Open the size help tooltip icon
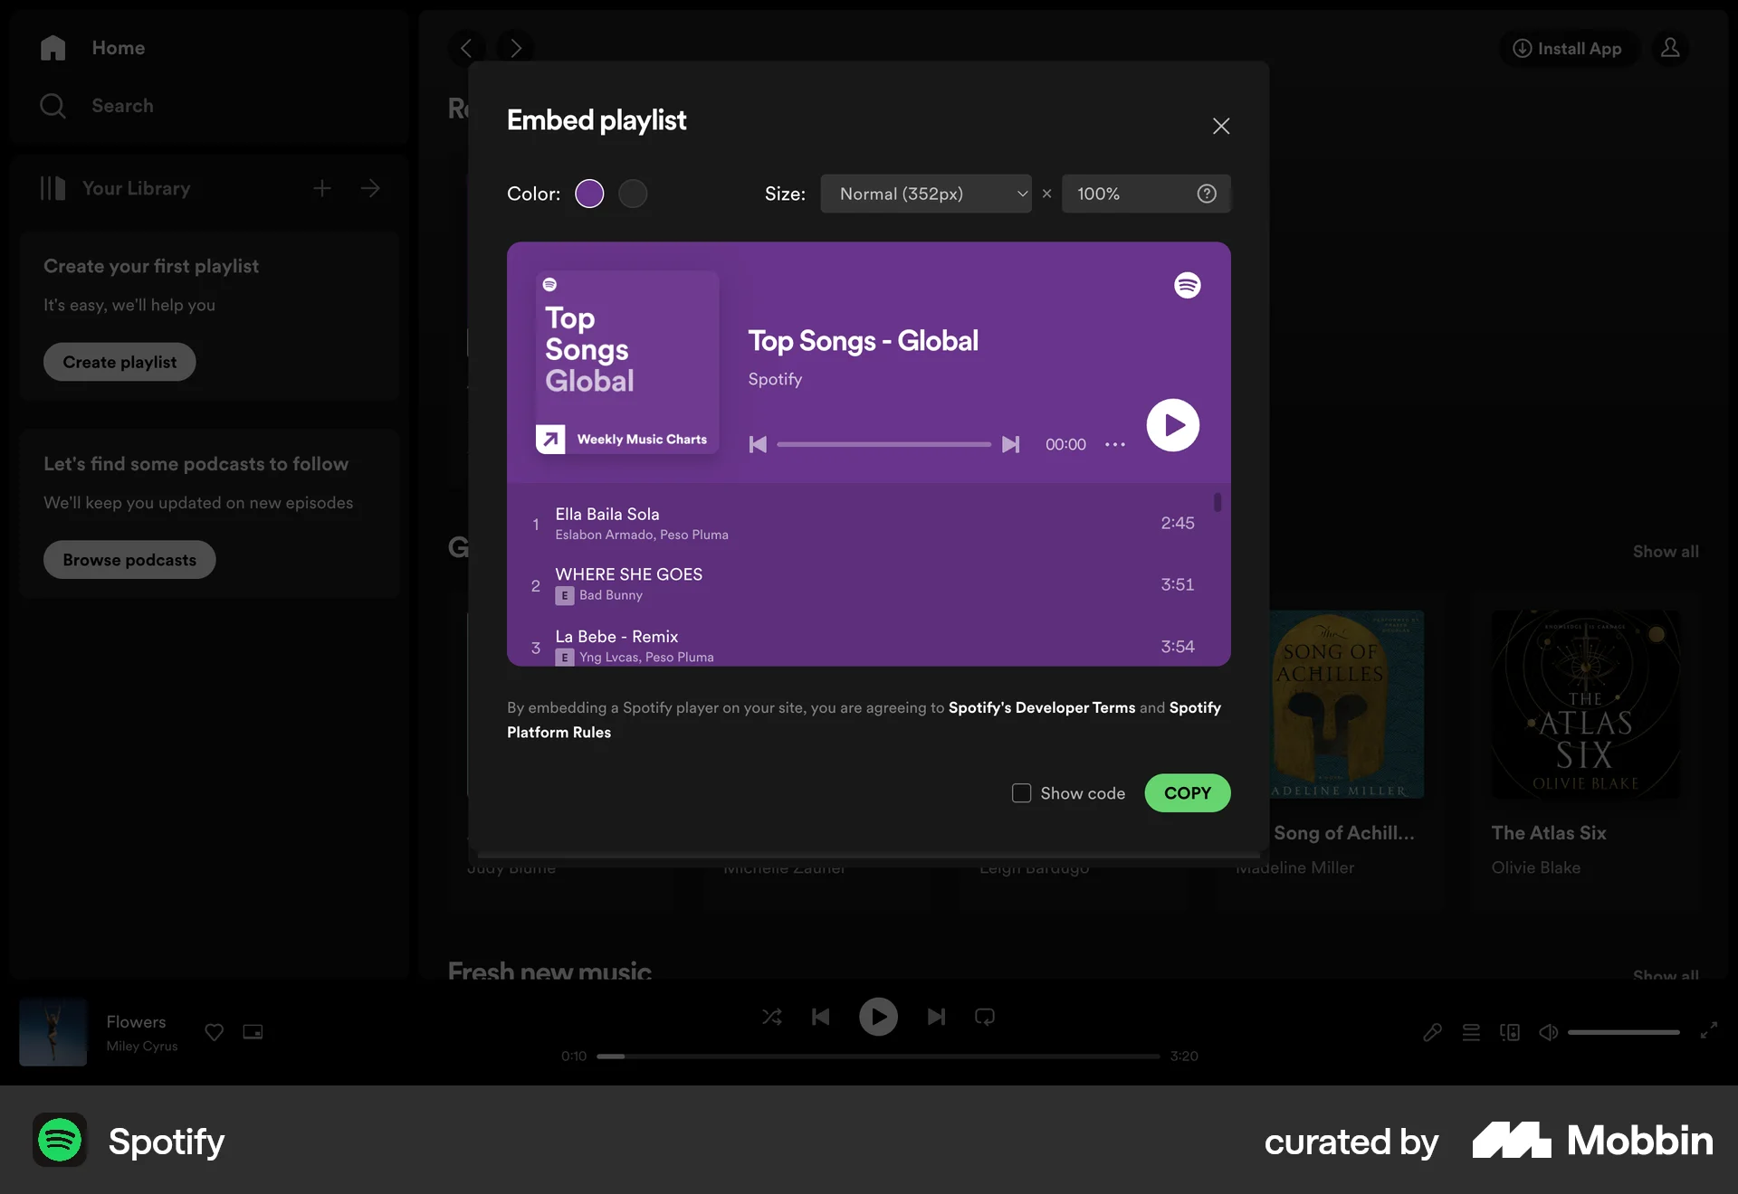 point(1207,193)
